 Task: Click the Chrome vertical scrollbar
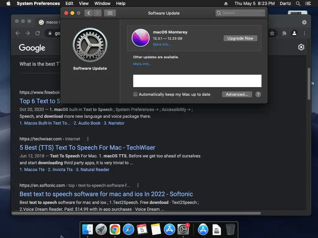click(309, 84)
